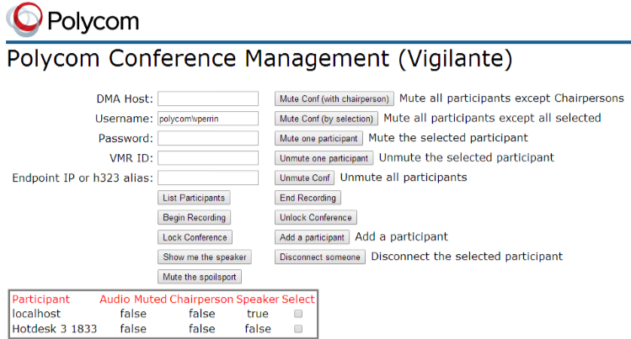The image size is (631, 339).
Task: Click Speaker value false for Hotdesk 3 1833
Action: pyautogui.click(x=258, y=329)
